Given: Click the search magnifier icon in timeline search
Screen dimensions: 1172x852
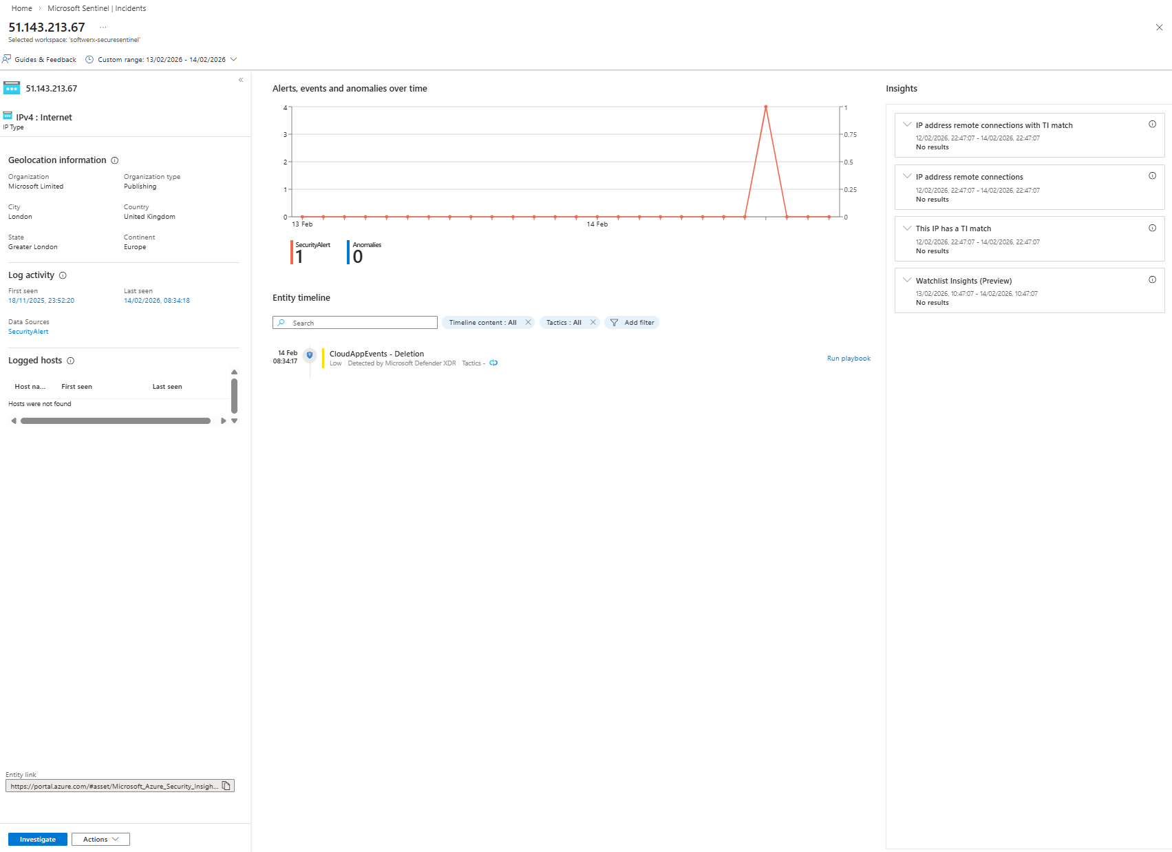Looking at the screenshot, I should (x=281, y=323).
